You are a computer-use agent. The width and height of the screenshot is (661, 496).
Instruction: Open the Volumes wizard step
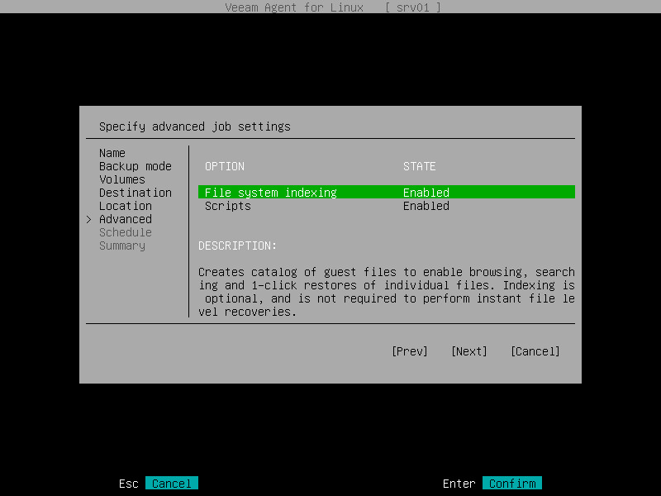122,179
